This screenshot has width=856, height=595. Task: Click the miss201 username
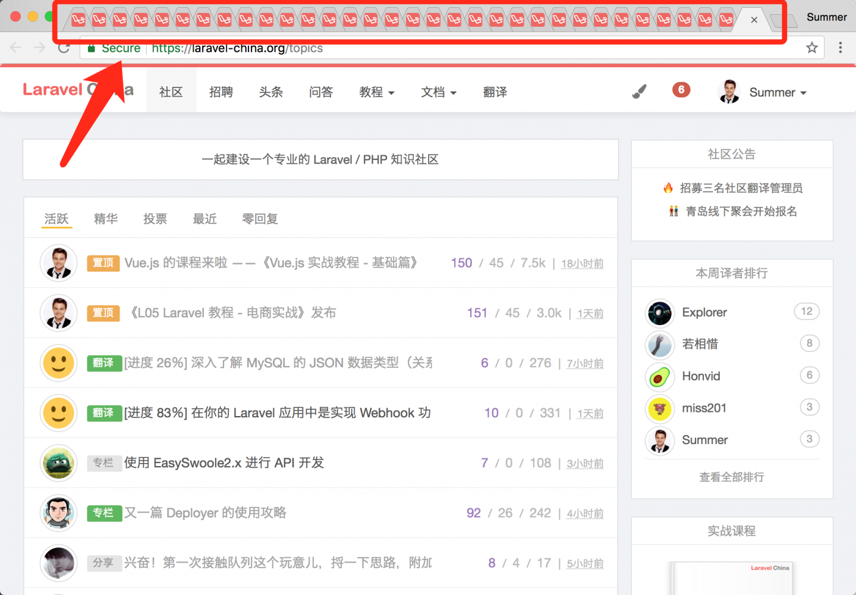pyautogui.click(x=704, y=408)
